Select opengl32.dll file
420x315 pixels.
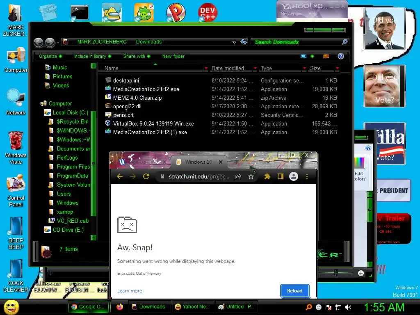(127, 106)
